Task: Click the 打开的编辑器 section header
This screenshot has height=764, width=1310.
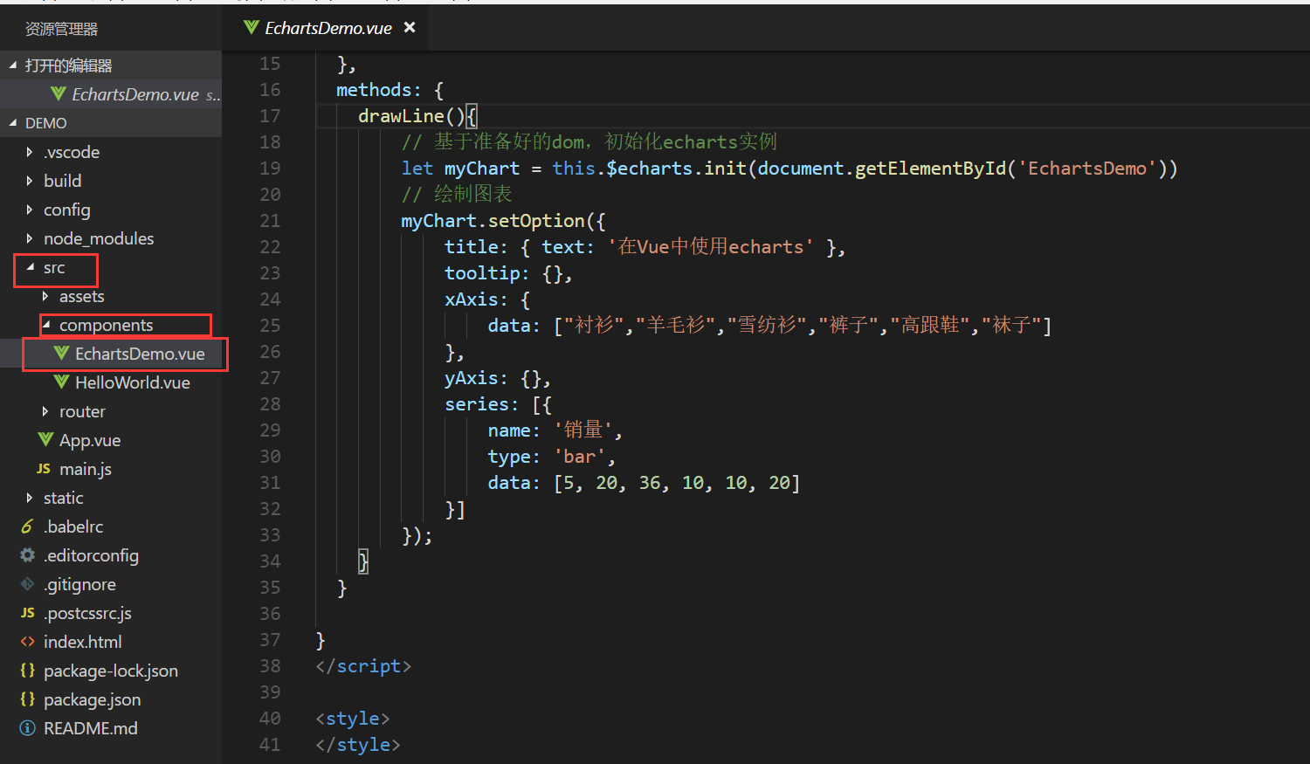Action: (111, 65)
